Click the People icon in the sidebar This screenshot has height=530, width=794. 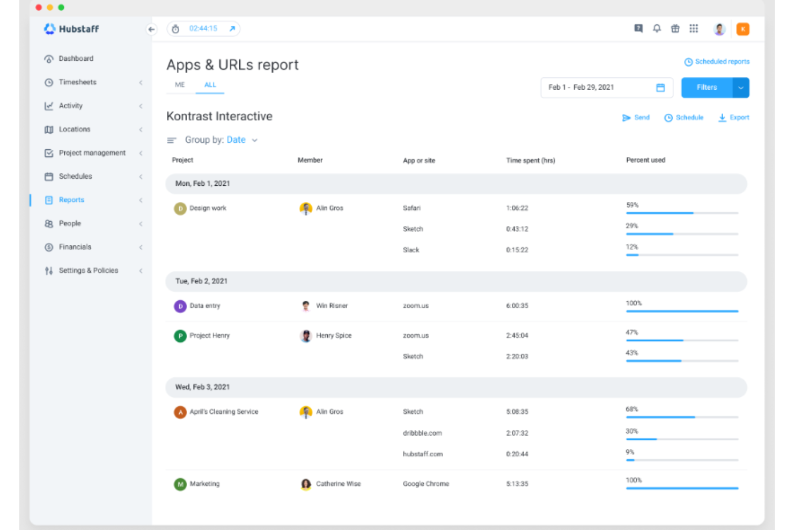(49, 223)
